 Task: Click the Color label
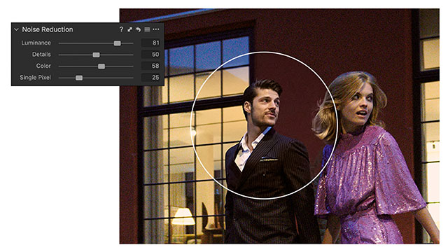[43, 66]
